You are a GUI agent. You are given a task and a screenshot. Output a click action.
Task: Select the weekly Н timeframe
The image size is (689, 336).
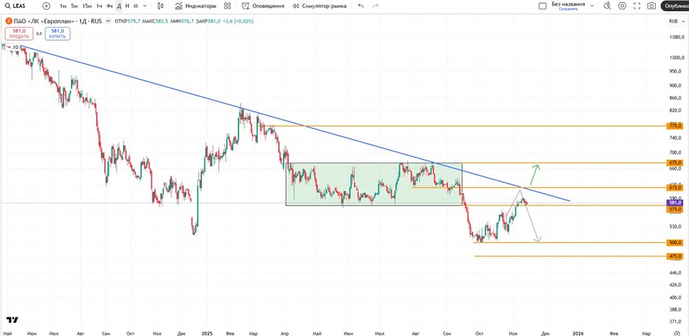(127, 6)
